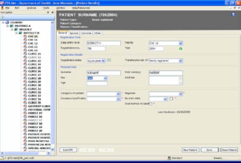Toggle the checkbox next to Registration date
The height and width of the screenshot is (163, 241).
pos(109,60)
